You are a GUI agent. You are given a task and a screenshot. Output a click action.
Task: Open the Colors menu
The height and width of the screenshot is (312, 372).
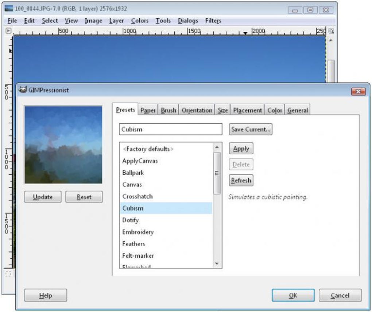(139, 21)
